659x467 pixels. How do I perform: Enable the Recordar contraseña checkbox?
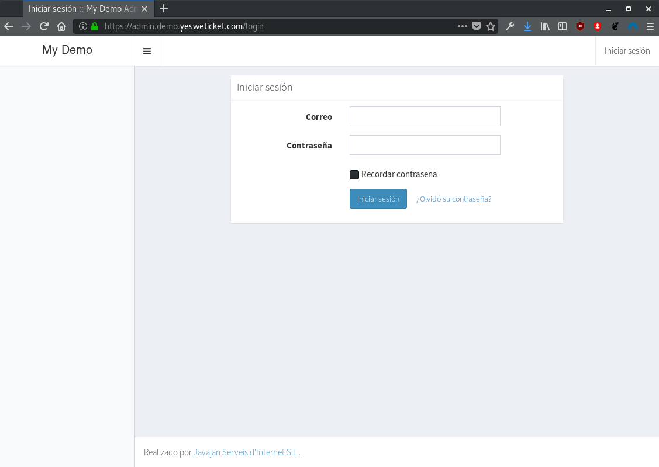(354, 174)
